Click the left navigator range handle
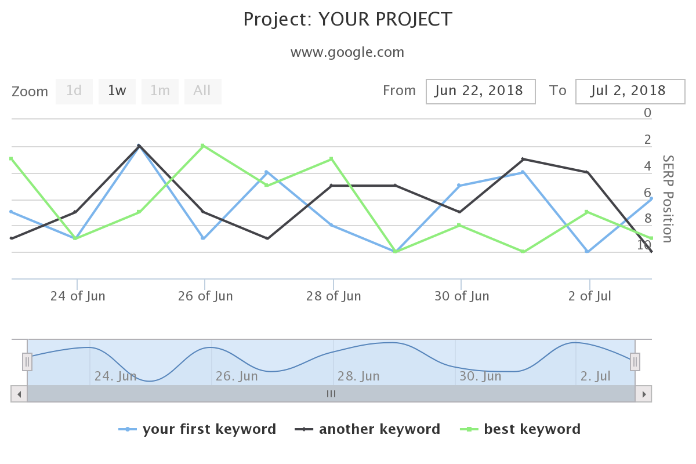Viewport: 696px width, 464px height. point(27,362)
